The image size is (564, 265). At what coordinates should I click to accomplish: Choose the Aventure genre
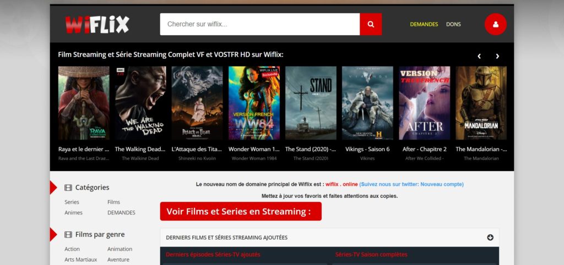[118, 260]
